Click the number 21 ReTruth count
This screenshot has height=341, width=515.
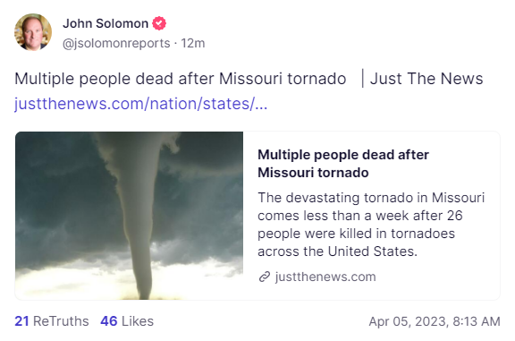pos(21,321)
